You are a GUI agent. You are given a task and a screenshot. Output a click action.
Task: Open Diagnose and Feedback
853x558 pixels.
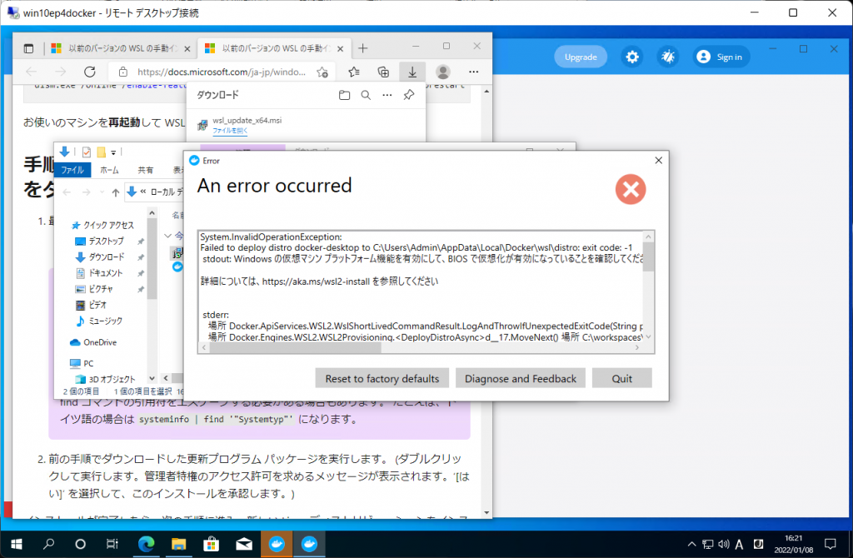pos(520,379)
